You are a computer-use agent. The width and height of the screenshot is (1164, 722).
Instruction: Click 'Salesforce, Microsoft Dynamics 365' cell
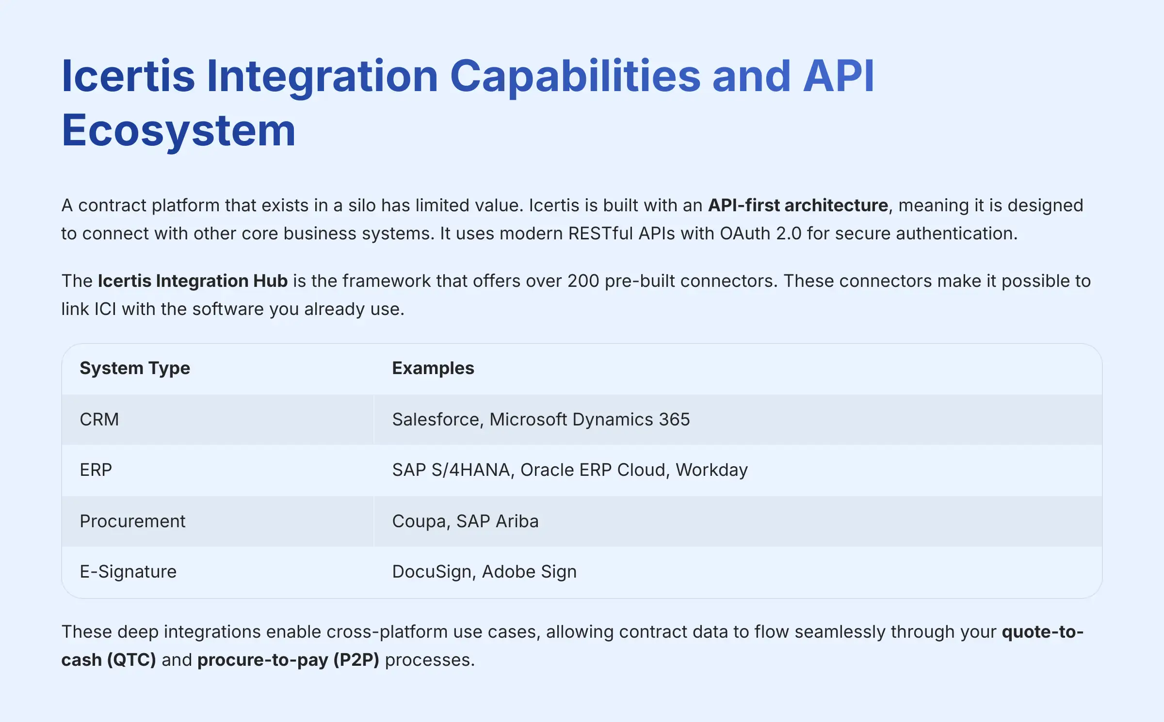pos(738,420)
